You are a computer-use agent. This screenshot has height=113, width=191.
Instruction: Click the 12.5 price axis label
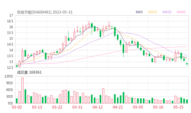tap(10, 68)
